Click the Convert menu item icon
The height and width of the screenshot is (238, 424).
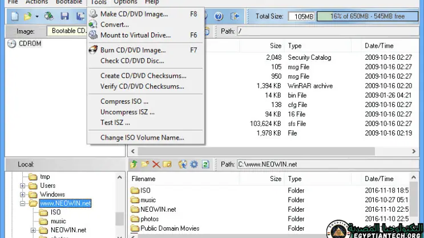[93, 24]
